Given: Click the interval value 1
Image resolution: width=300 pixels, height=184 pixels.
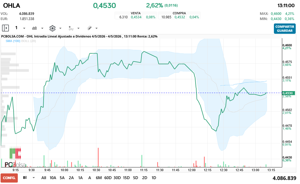Looking at the screenshot, I should (16, 28).
